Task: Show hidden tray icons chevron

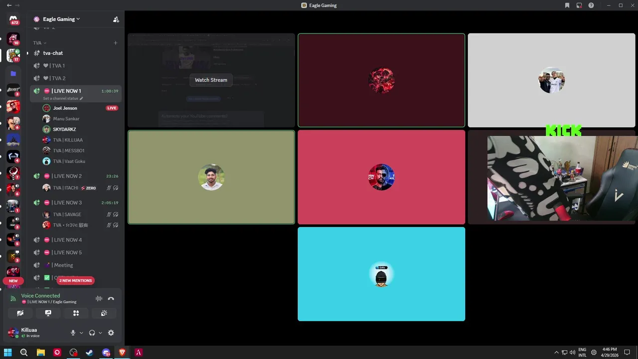Action: tap(556, 353)
